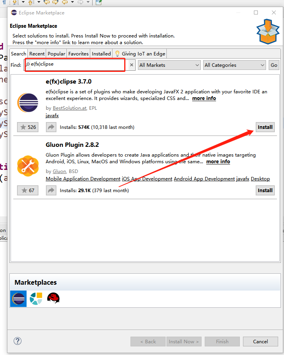This screenshot has height=355, width=284.
Task: Open more info for Gluon Plugin
Action: (218, 161)
